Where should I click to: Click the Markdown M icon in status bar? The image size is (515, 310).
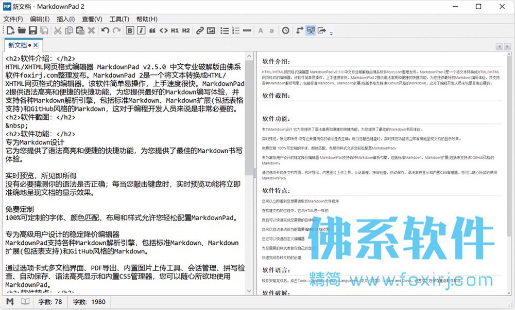click(10, 301)
